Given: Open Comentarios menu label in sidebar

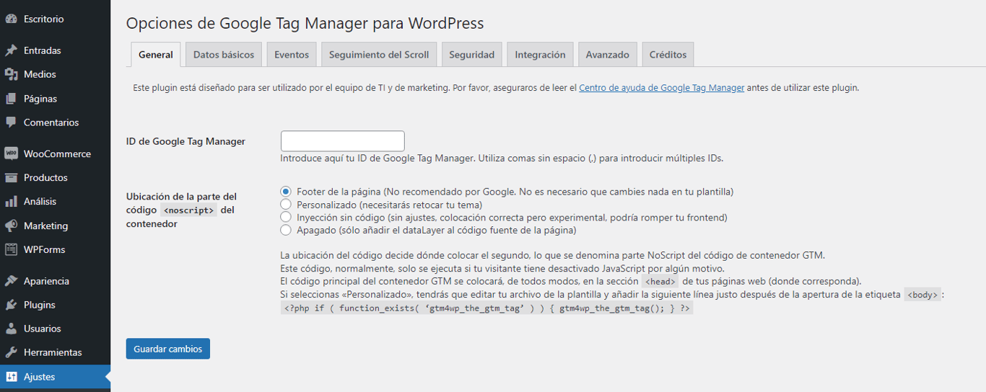Looking at the screenshot, I should click(x=51, y=122).
